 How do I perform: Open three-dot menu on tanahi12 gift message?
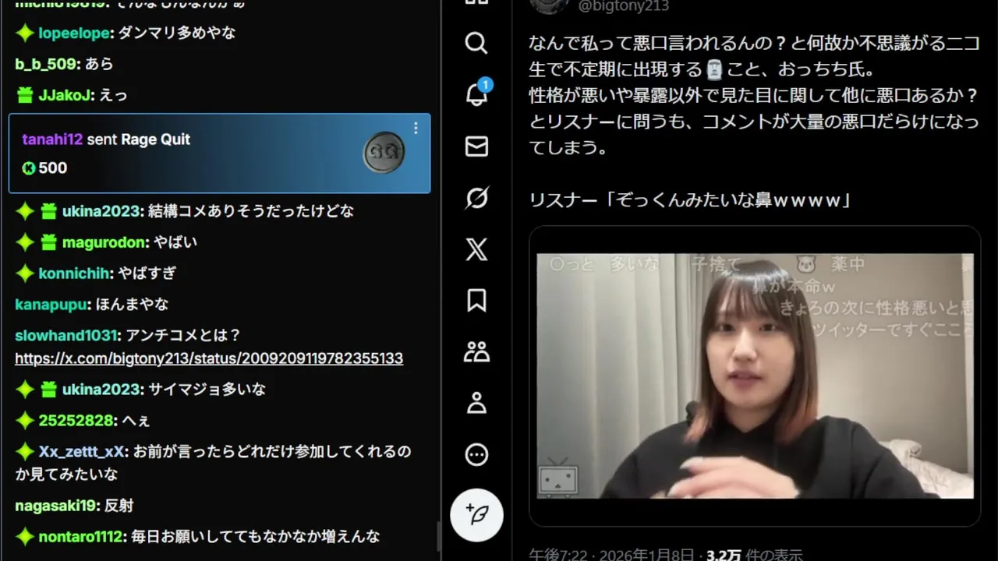tap(416, 128)
